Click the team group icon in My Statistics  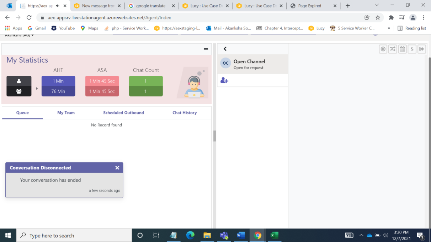pyautogui.click(x=18, y=91)
